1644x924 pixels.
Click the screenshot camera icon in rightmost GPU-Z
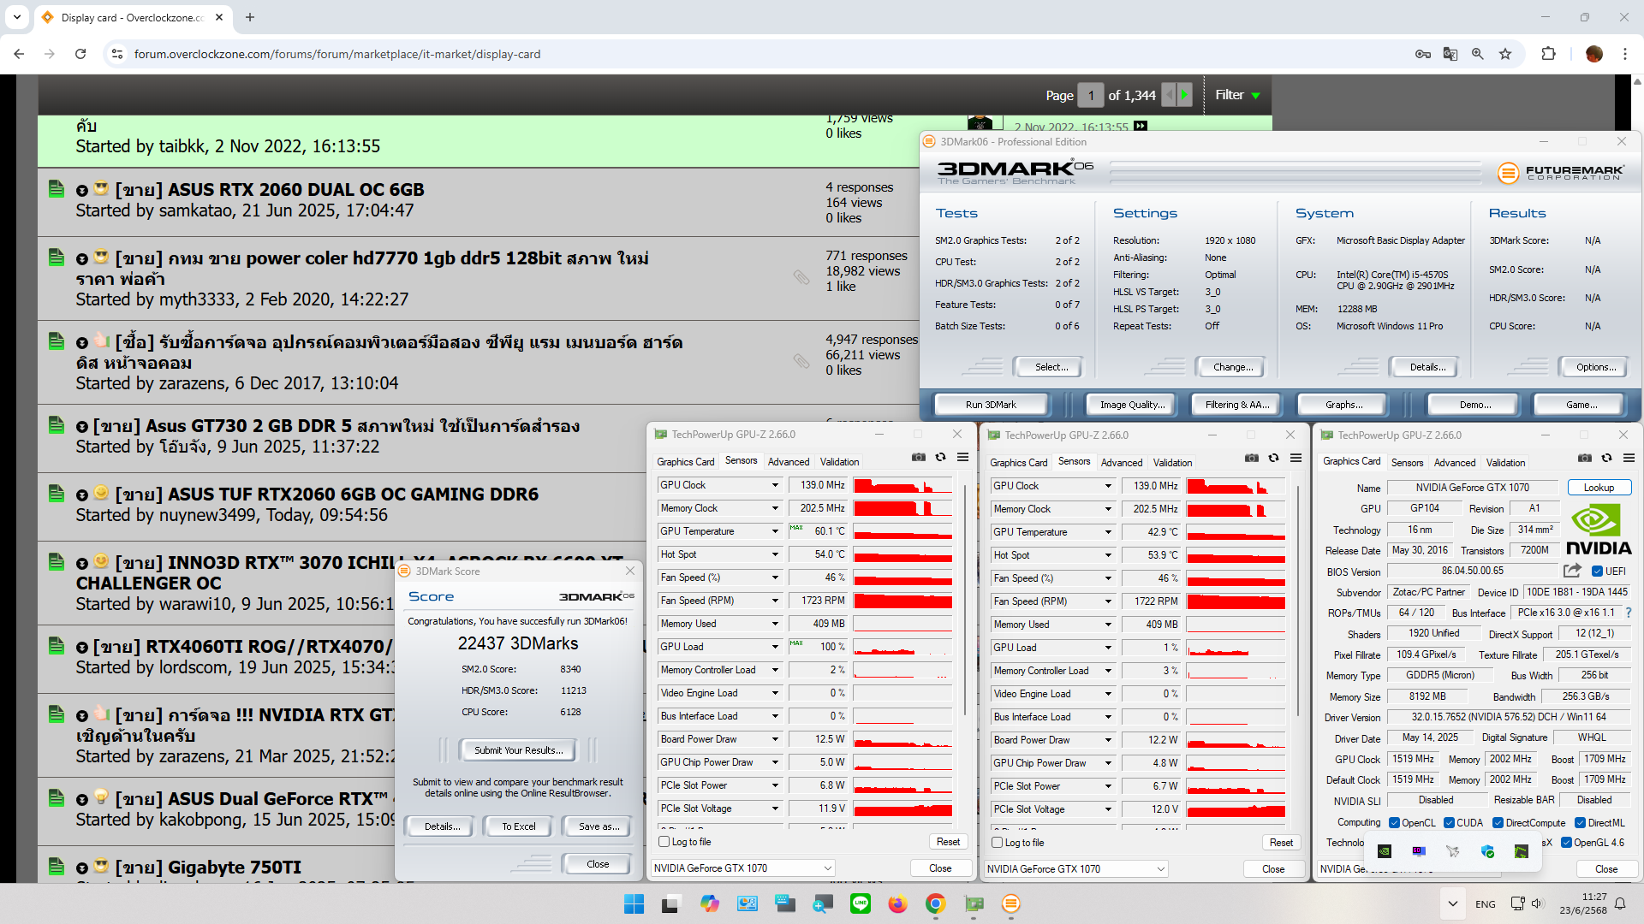point(1585,459)
